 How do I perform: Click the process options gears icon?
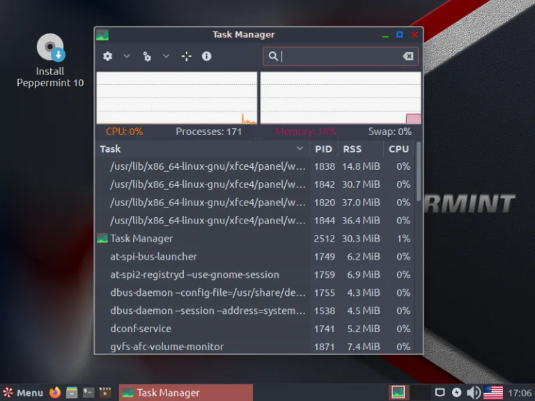click(x=147, y=56)
